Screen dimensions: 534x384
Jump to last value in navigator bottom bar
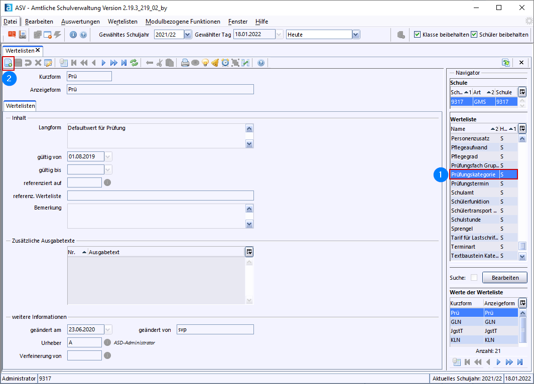[x=520, y=362]
